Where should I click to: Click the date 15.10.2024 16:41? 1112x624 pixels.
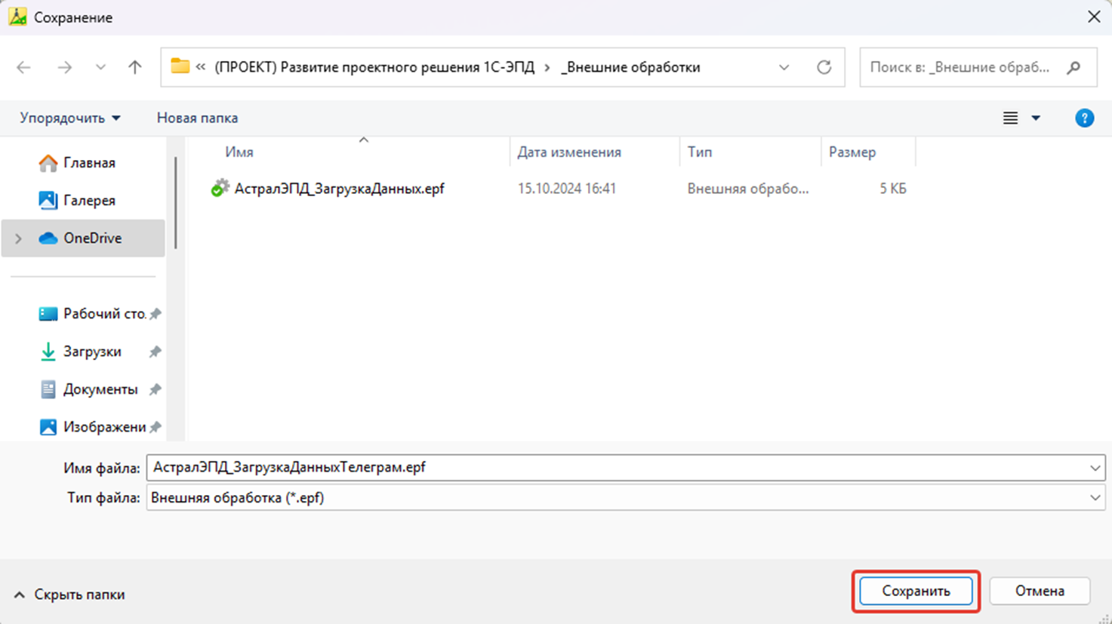point(567,189)
